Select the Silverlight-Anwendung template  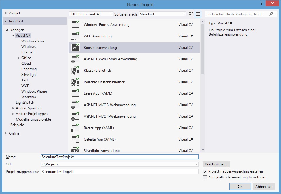coord(134,149)
